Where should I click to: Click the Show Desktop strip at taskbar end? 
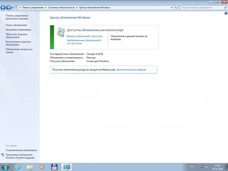tap(227, 167)
